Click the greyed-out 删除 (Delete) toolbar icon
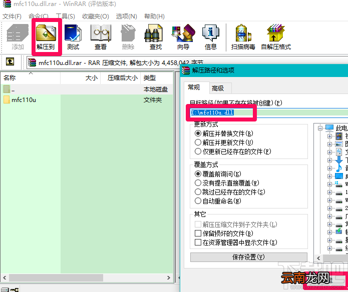 128,33
